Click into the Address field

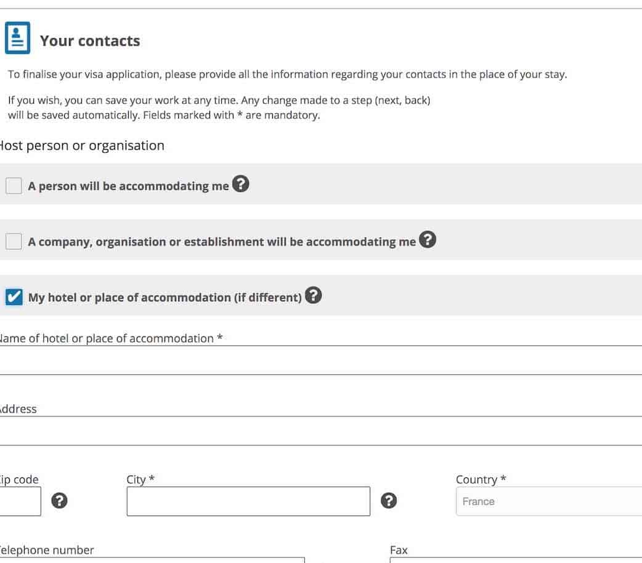(320, 431)
